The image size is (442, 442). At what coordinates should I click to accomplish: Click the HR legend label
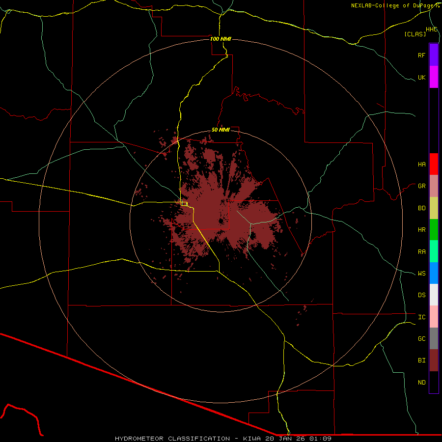pos(421,230)
